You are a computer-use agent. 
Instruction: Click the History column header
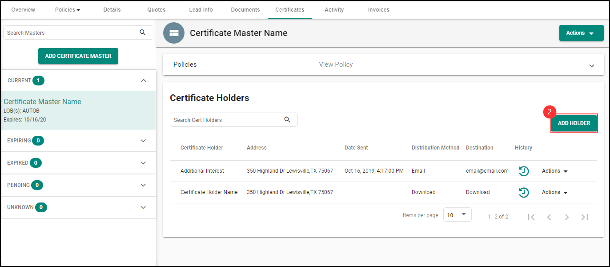coord(523,148)
